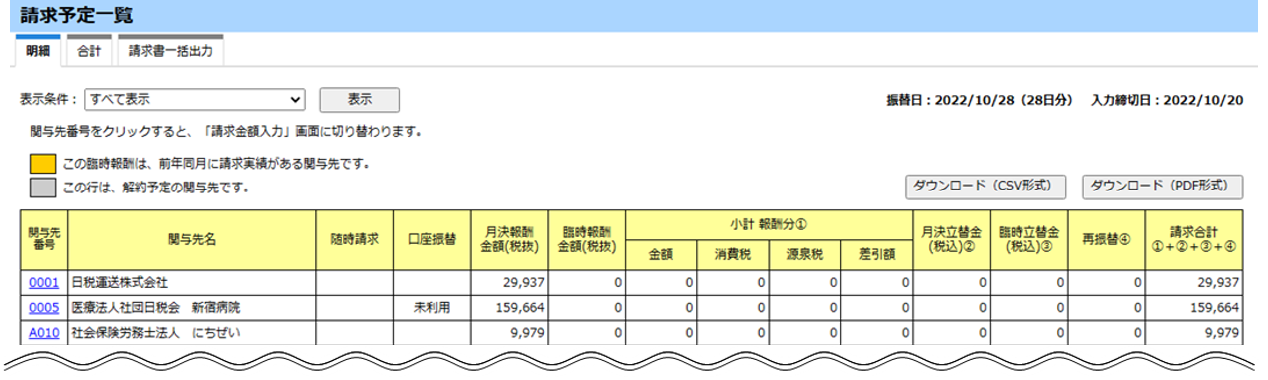Screen dimensions: 1268x380
Task: Click the 表示 button
Action: coord(359,99)
